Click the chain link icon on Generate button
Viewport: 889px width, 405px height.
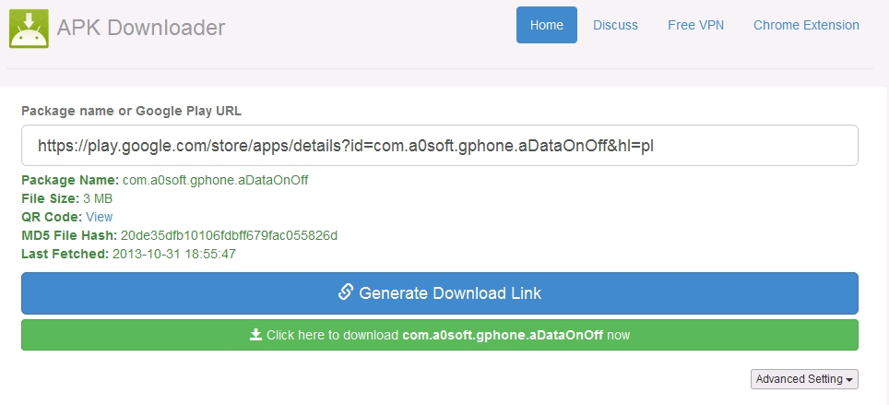coord(346,292)
